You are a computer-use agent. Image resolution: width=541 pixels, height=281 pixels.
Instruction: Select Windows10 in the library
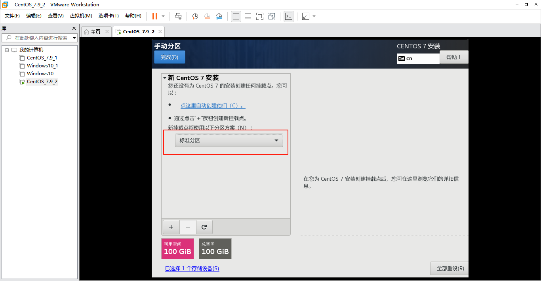pyautogui.click(x=40, y=74)
